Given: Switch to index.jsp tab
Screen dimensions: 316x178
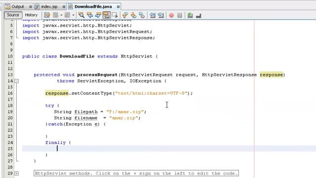Looking at the screenshot, I should point(49,6).
